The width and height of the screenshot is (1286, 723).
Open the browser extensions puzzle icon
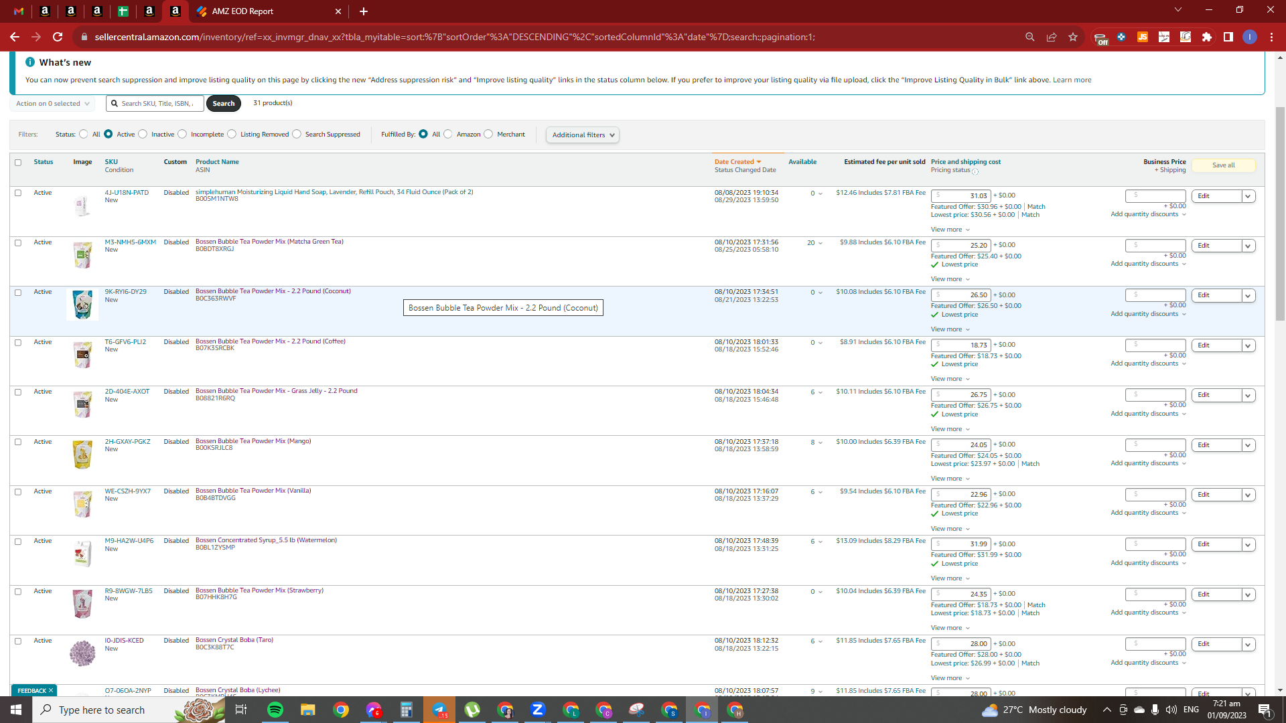point(1207,37)
